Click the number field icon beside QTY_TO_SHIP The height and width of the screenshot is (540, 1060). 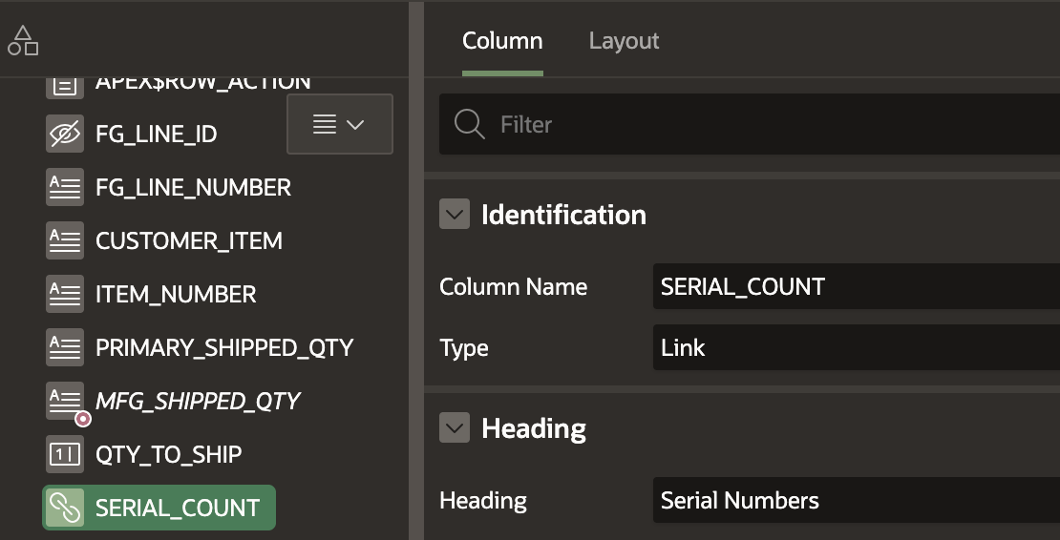(65, 454)
